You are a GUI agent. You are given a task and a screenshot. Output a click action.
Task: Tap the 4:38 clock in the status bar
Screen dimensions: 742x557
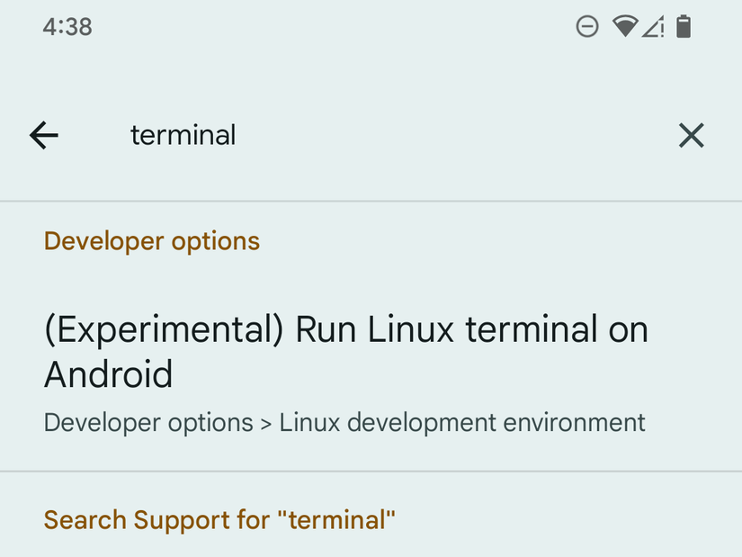click(67, 27)
